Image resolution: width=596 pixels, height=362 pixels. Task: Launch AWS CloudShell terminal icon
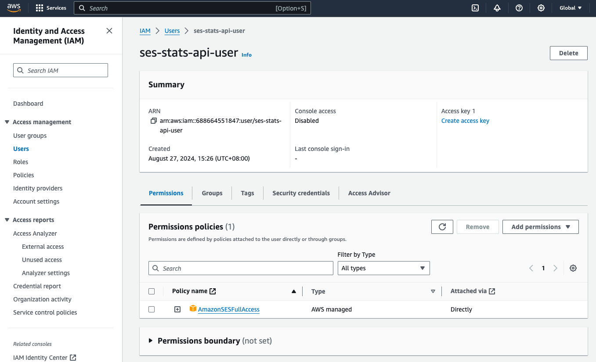tap(475, 8)
